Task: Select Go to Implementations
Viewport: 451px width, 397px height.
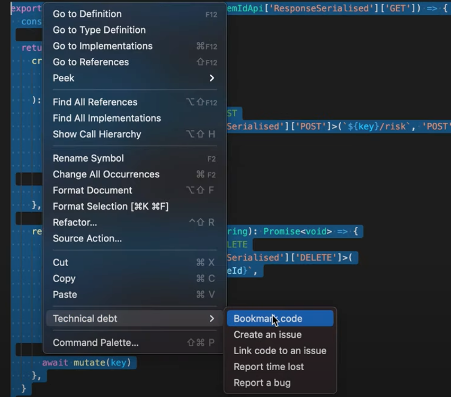Action: 135,46
